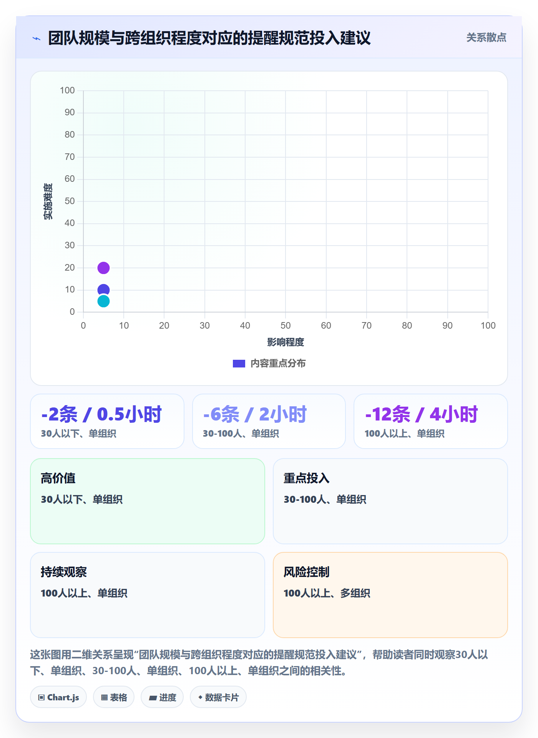Click the 内容重点分布 legend label
The height and width of the screenshot is (738, 538).
tap(278, 364)
